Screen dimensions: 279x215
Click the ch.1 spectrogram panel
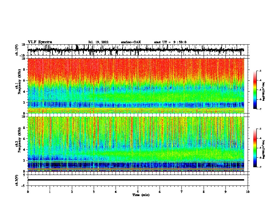136,86
